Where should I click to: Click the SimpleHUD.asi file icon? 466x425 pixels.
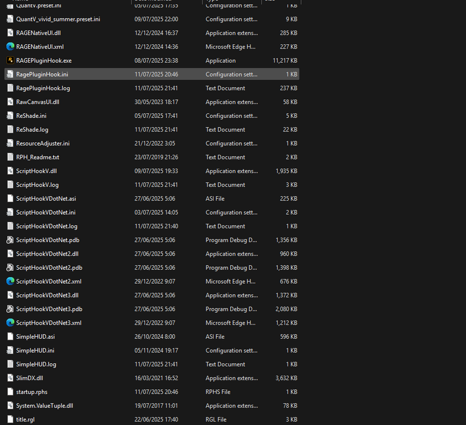click(x=10, y=337)
